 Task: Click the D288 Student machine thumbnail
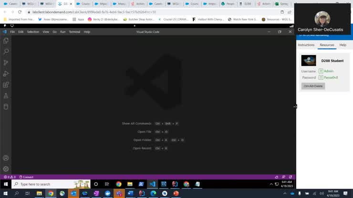309,61
